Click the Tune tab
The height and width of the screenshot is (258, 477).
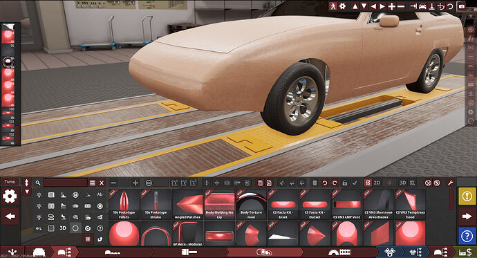point(10,182)
